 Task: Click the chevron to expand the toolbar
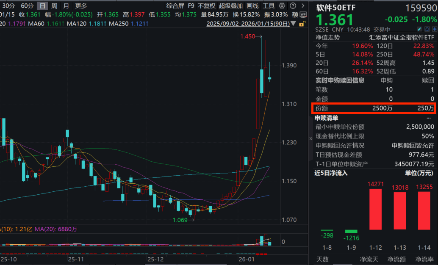click(303, 6)
